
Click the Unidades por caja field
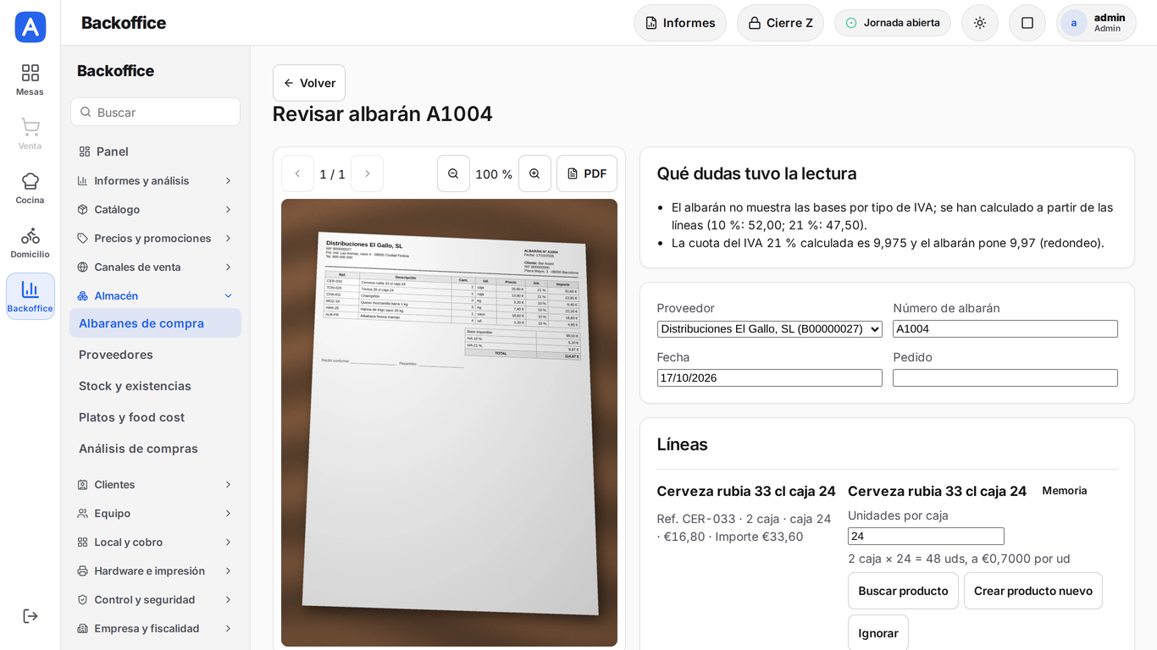[926, 536]
